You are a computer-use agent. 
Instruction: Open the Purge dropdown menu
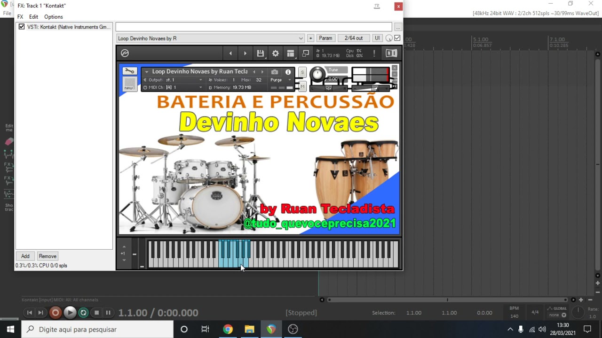pos(281,80)
